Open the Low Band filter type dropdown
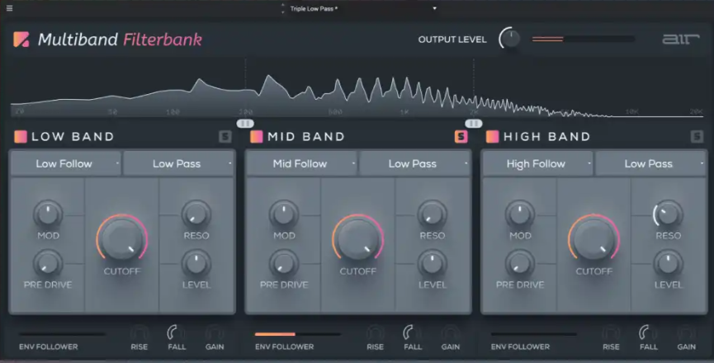 pyautogui.click(x=178, y=163)
